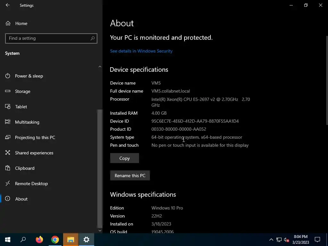The height and width of the screenshot is (246, 328).
Task: Click Version value 22H2
Action: click(157, 216)
